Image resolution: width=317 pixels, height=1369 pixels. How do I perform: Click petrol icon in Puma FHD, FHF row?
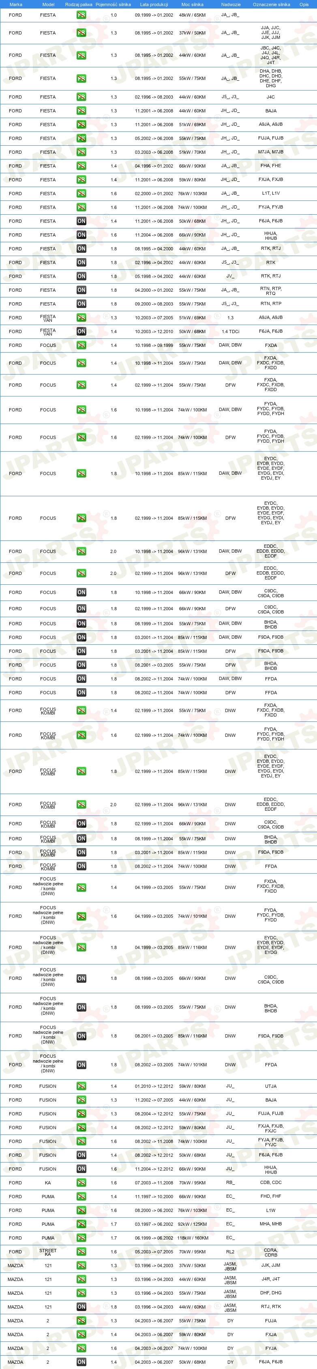pos(81,1196)
